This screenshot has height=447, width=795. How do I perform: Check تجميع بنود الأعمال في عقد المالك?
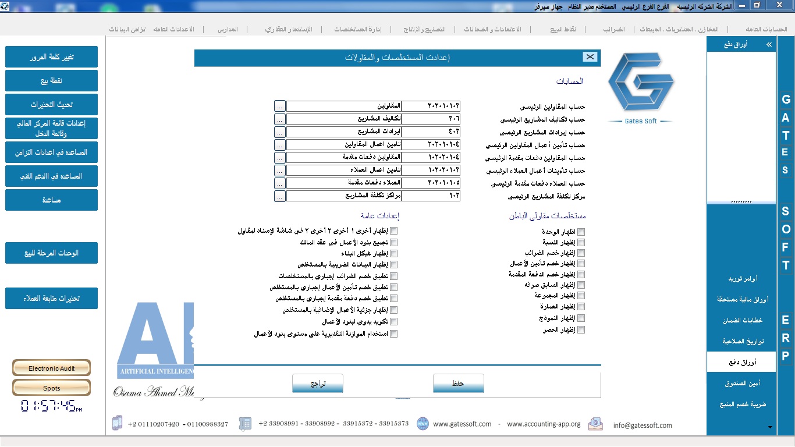pyautogui.click(x=394, y=242)
